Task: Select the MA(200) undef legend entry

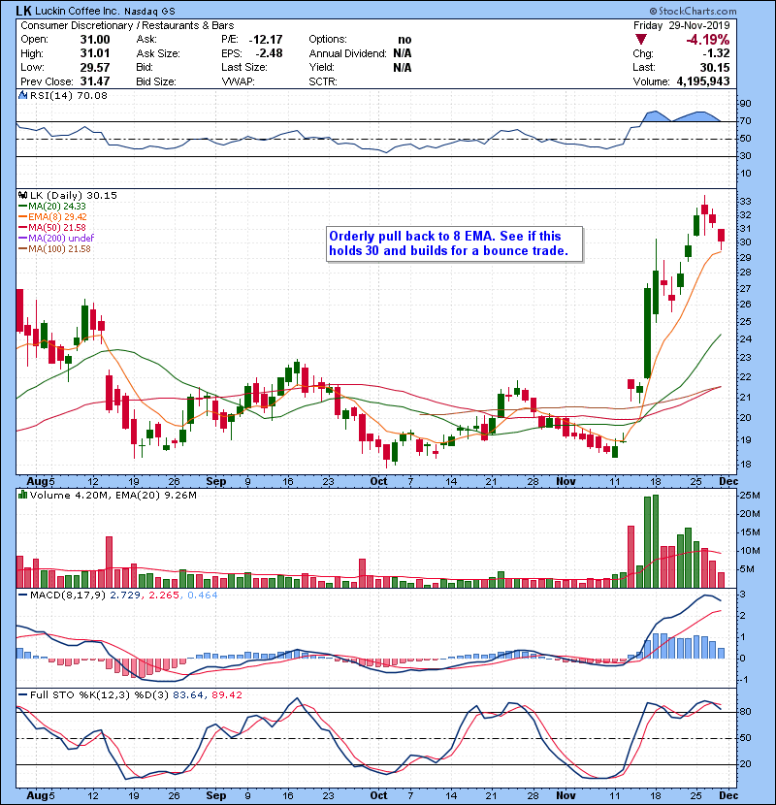Action: [x=56, y=238]
